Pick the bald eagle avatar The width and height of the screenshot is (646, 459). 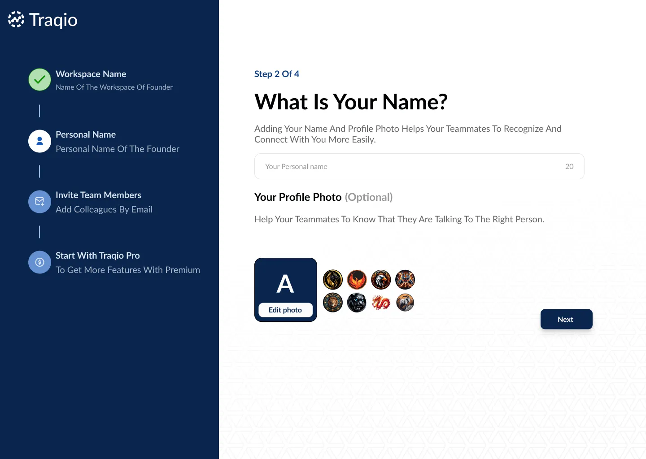381,280
